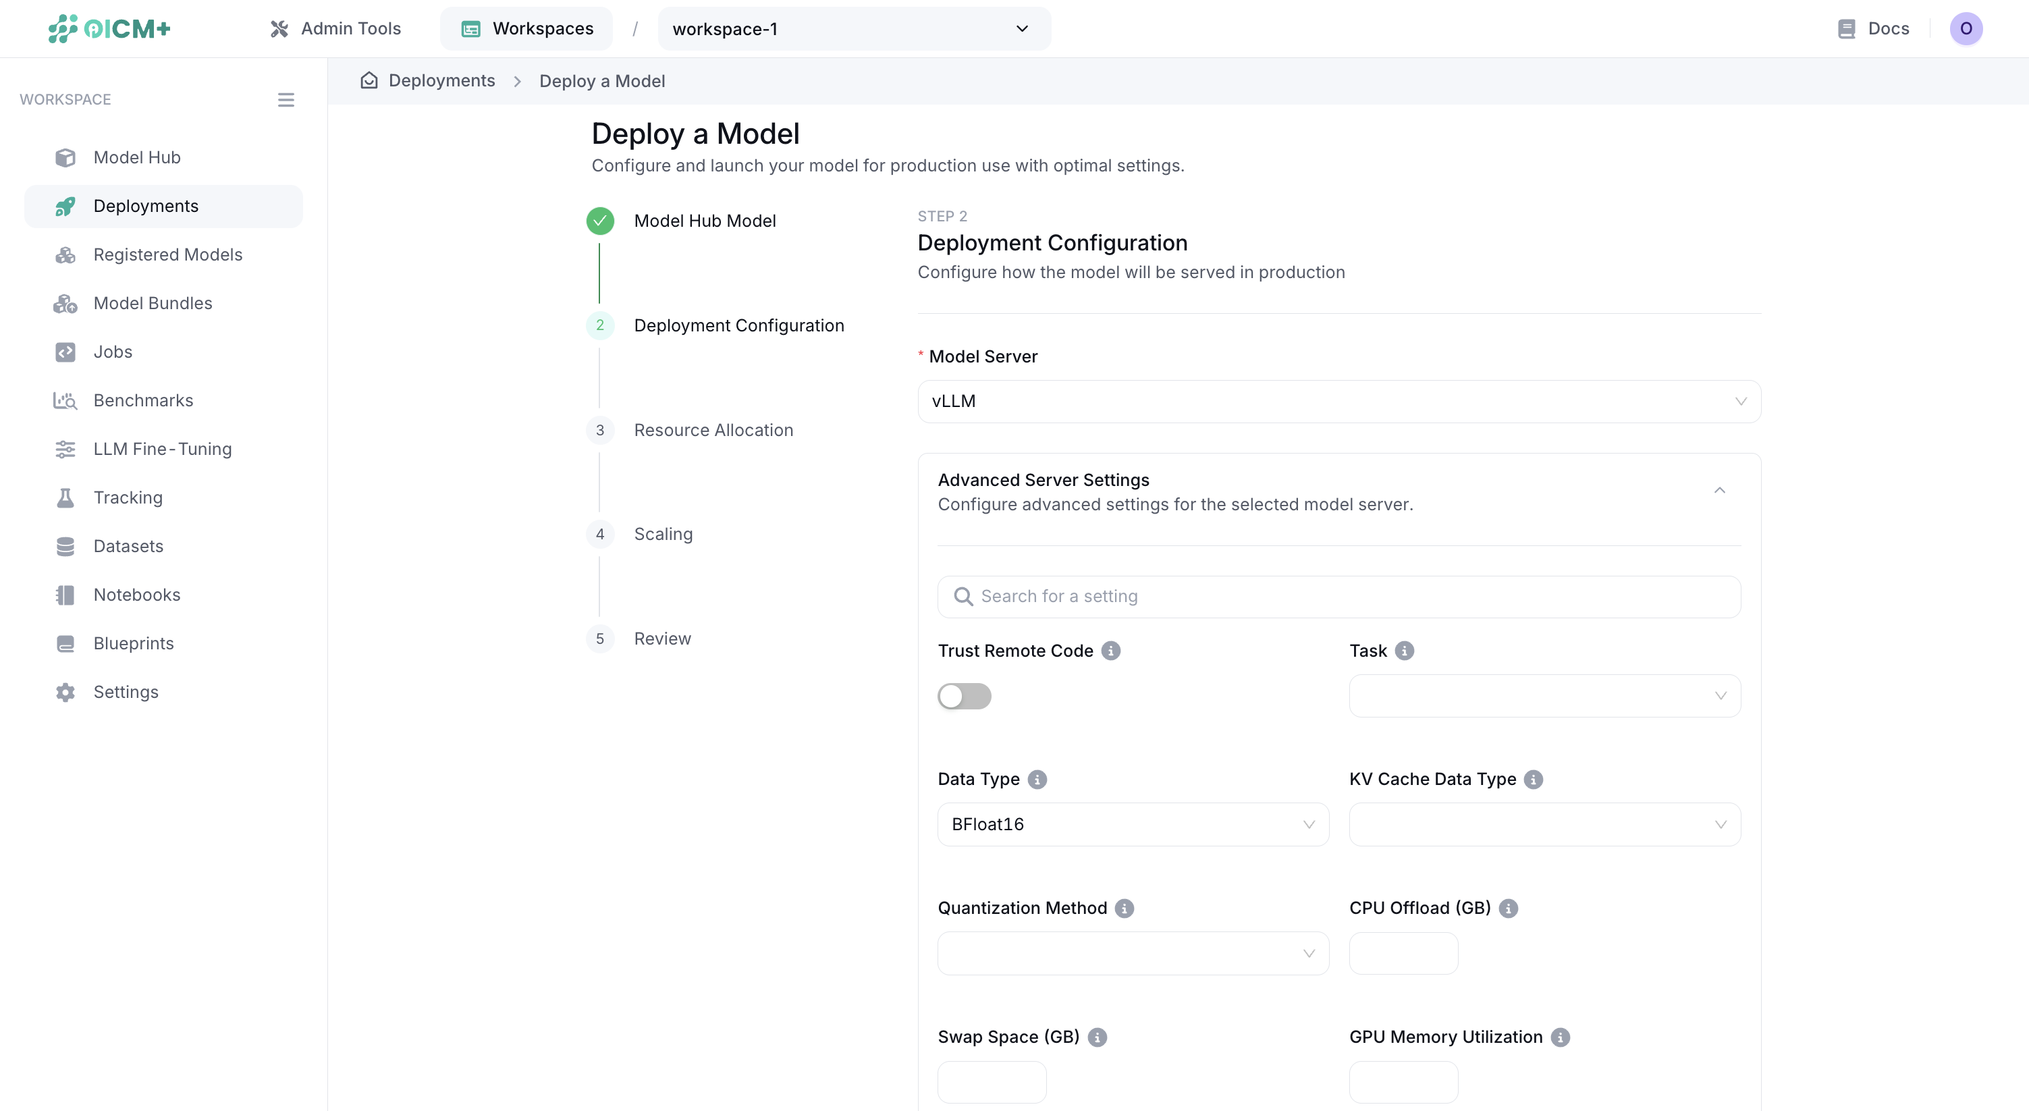The width and height of the screenshot is (2029, 1111).
Task: Click the KV Cache Data Type info icon
Action: [x=1533, y=779]
